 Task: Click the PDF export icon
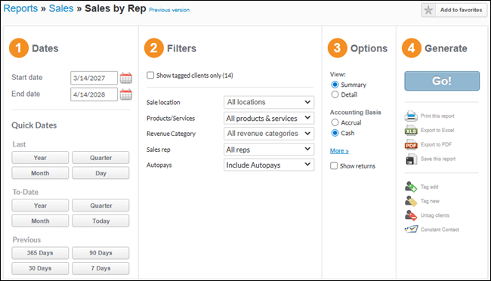[411, 145]
